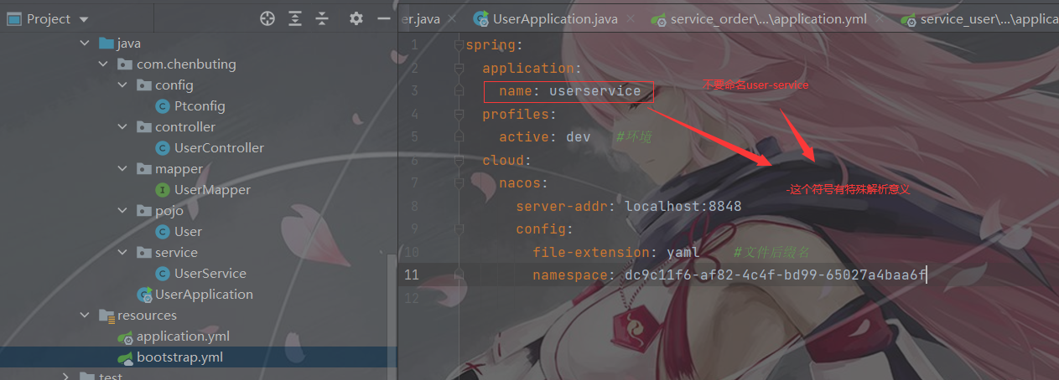Open Project panel settings gear
Viewport: 1059px width, 380px height.
tap(356, 18)
